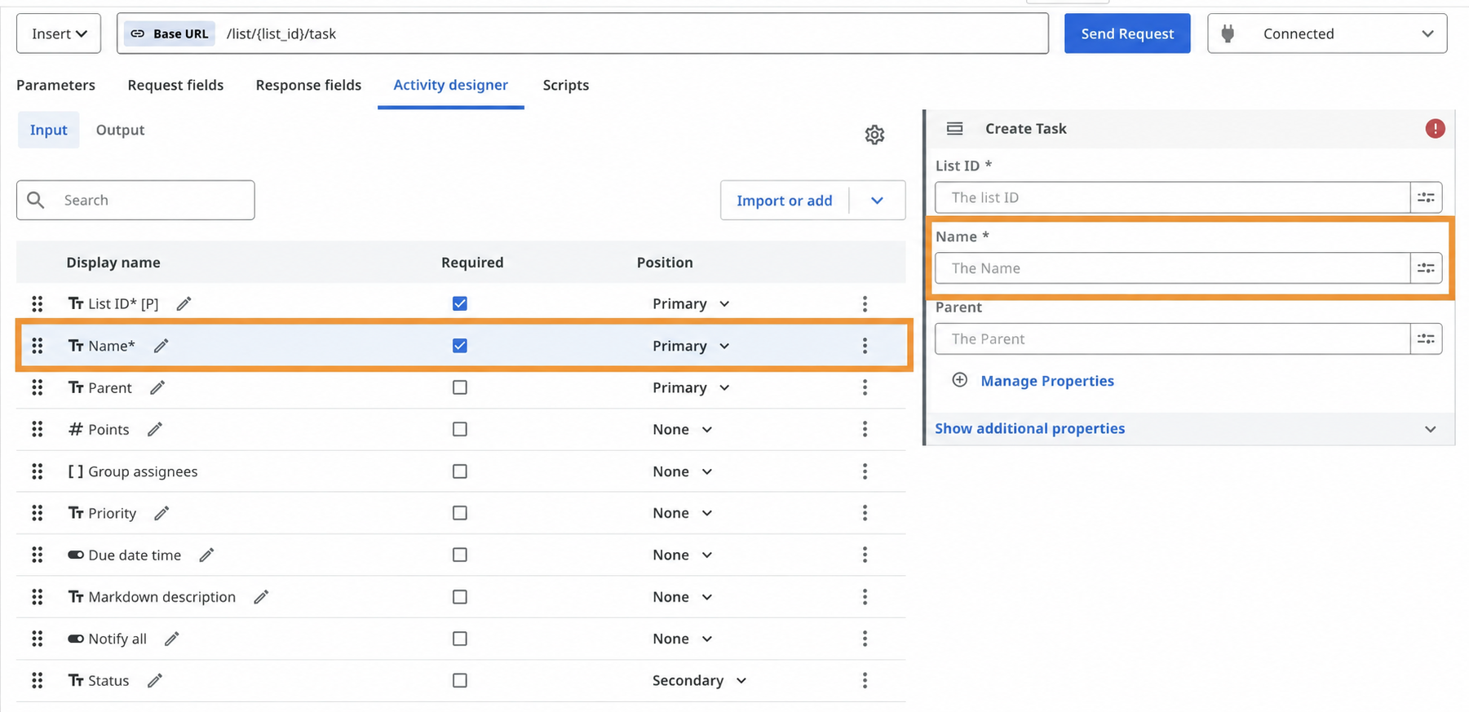Click the List ID text field

tap(1172, 197)
